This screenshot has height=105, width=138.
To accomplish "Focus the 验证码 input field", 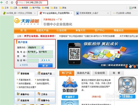I will click(x=33, y=60).
